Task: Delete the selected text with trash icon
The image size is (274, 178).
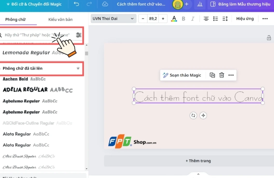Action: pos(222,75)
